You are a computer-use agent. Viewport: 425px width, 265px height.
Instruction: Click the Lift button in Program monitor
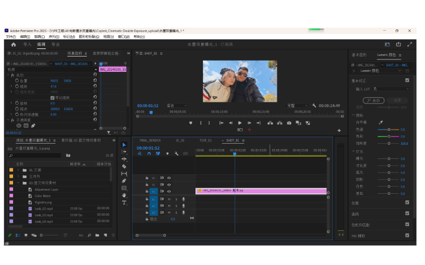(x=270, y=123)
